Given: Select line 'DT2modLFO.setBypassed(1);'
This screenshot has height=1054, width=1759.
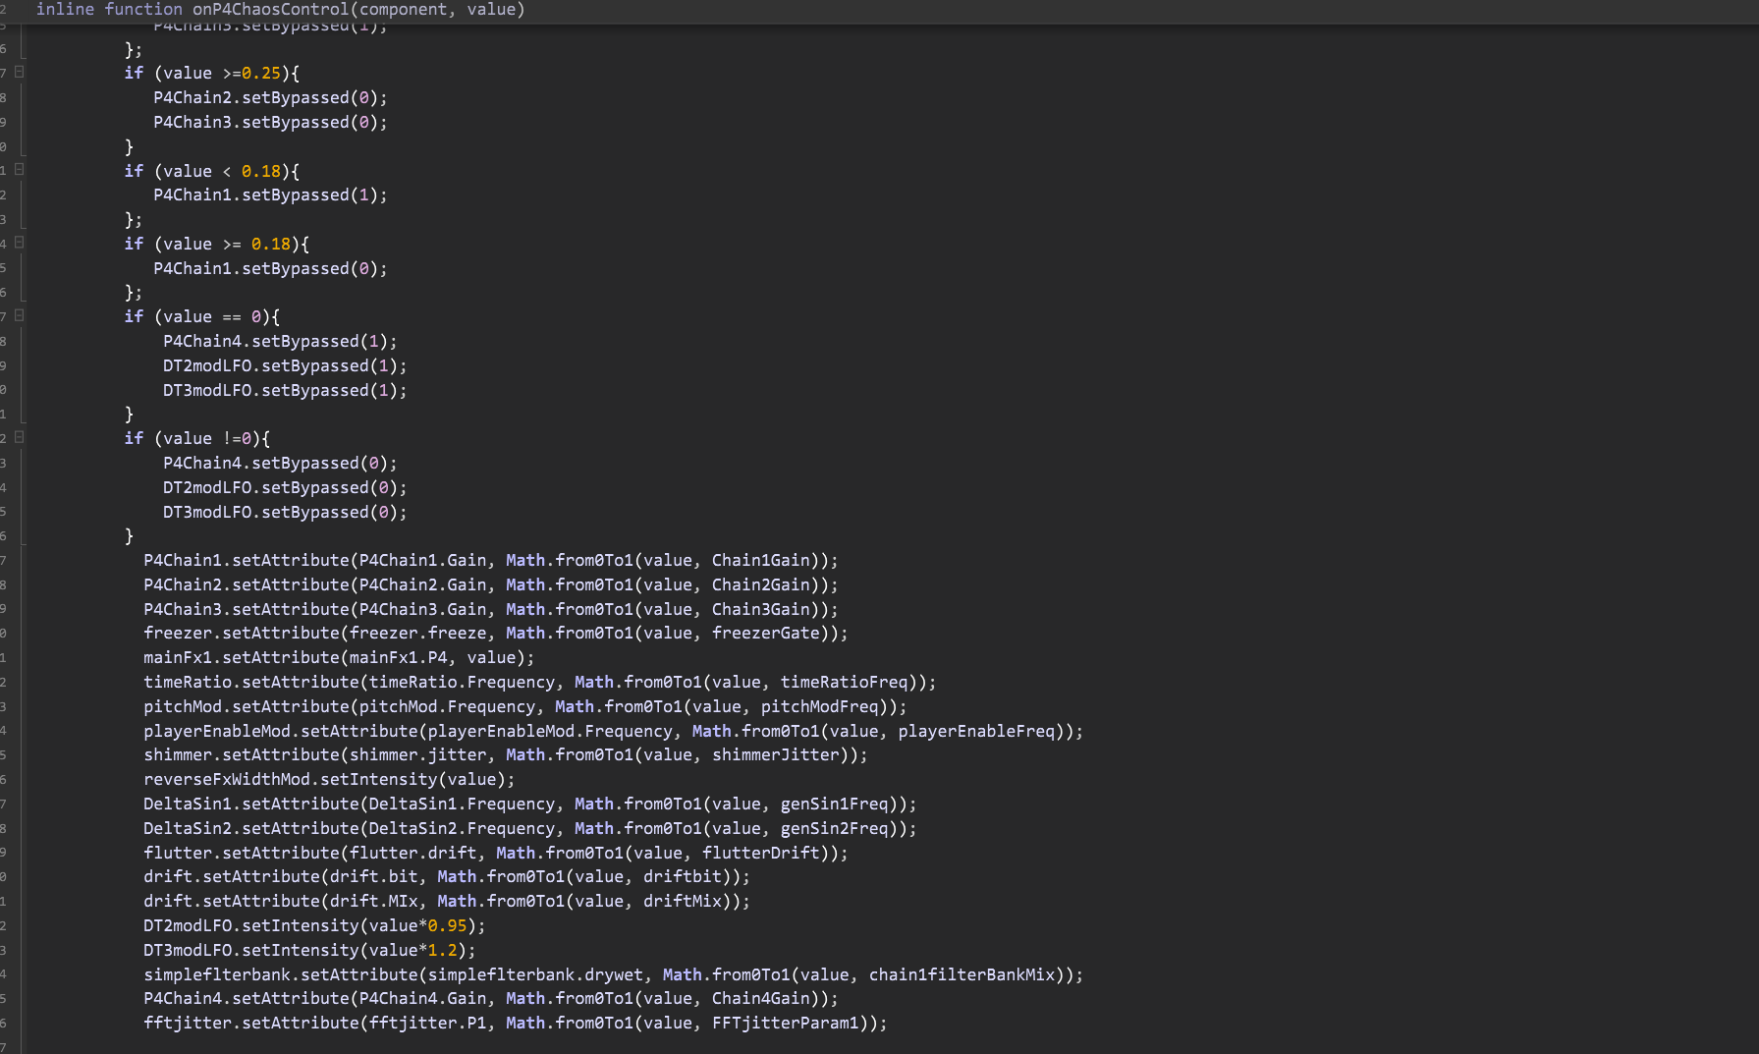Looking at the screenshot, I should pos(285,365).
